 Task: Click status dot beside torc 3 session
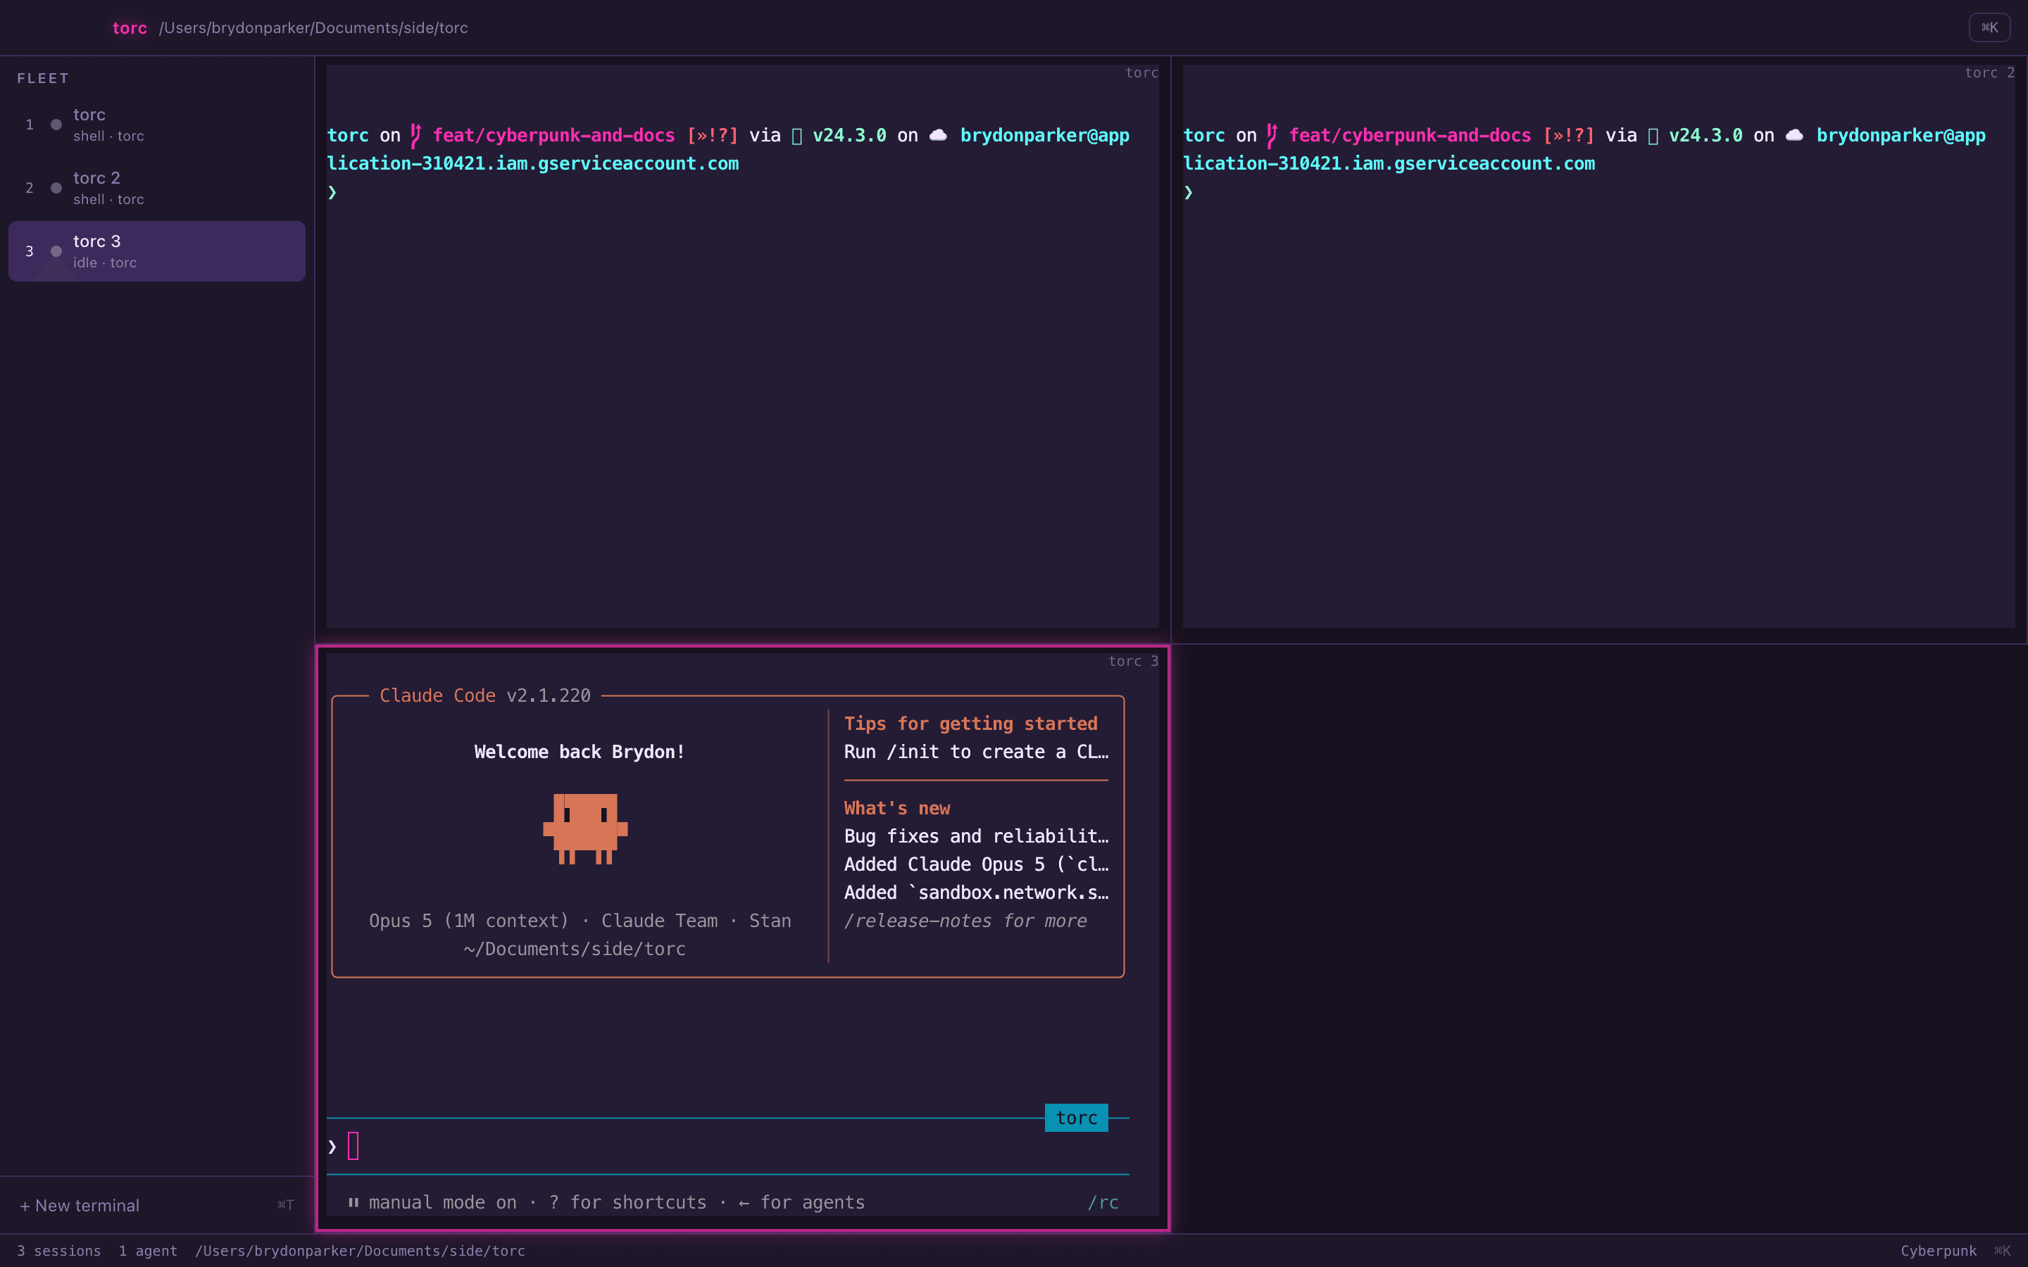pyautogui.click(x=56, y=251)
